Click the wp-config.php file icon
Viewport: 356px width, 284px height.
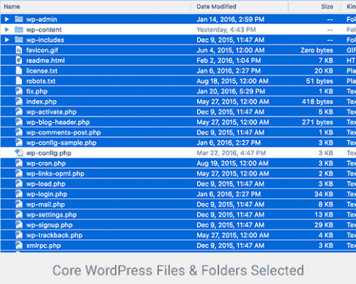(19, 153)
